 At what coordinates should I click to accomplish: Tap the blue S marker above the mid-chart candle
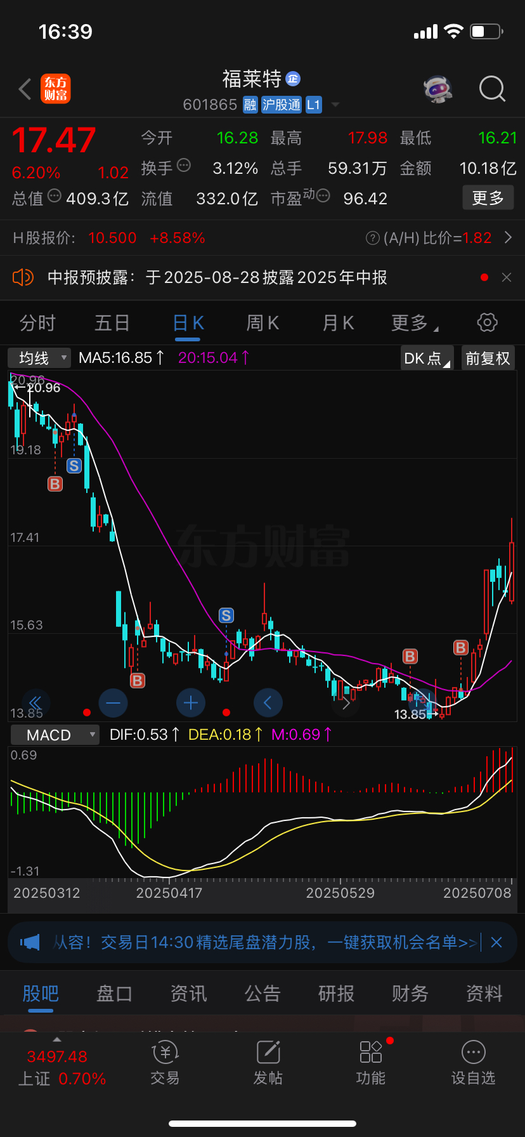coord(226,615)
